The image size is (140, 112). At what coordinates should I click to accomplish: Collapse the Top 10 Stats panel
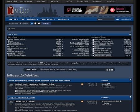(x=130, y=34)
